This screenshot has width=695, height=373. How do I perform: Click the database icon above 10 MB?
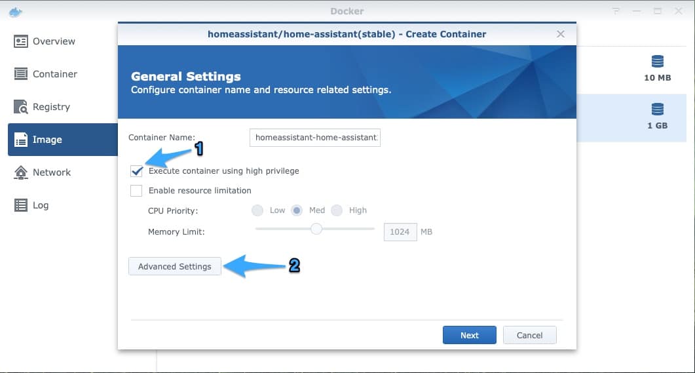[x=657, y=62]
